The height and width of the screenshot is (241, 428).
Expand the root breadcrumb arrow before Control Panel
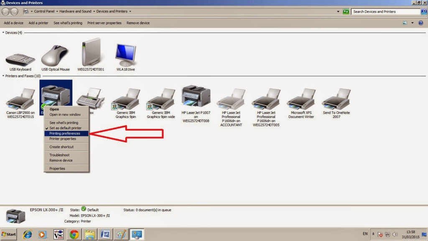click(x=32, y=11)
